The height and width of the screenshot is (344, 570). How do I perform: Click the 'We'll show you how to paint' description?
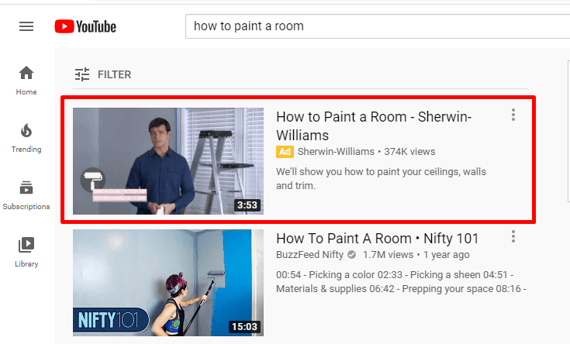point(381,178)
